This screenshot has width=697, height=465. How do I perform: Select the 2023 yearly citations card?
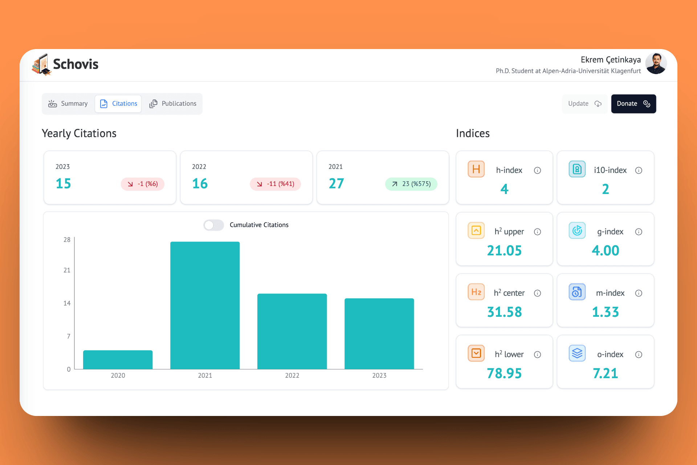(110, 177)
